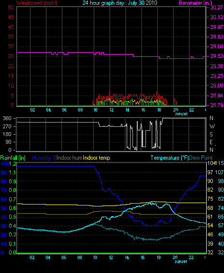Screen dimensions: 224x273
Task: Click the yellow 39 indoor temp value
Action: click(210, 244)
